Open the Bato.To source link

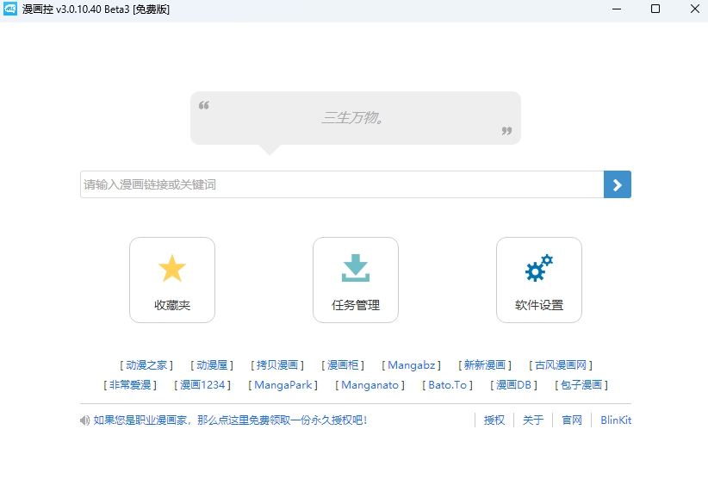coord(448,385)
